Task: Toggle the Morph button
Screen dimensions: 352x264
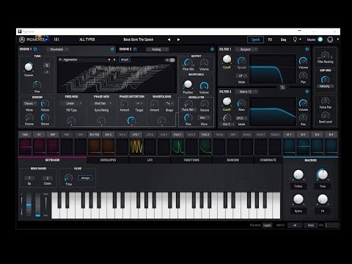Action: point(125,59)
